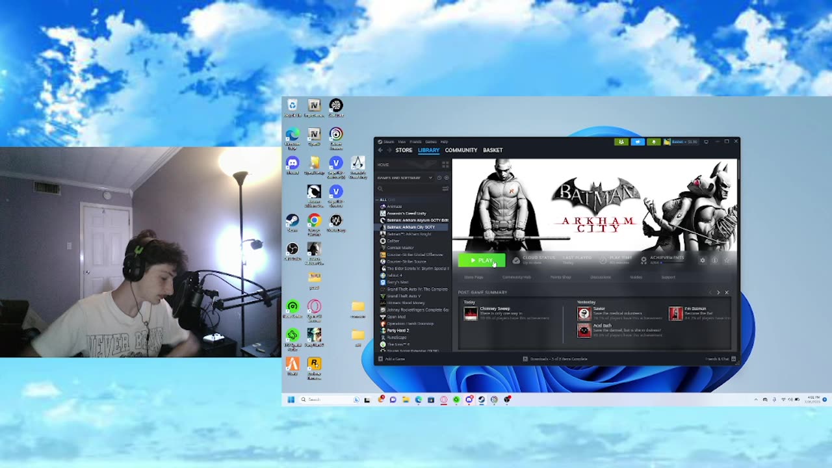Open the Store Page link
Image resolution: width=832 pixels, height=468 pixels.
(x=474, y=278)
